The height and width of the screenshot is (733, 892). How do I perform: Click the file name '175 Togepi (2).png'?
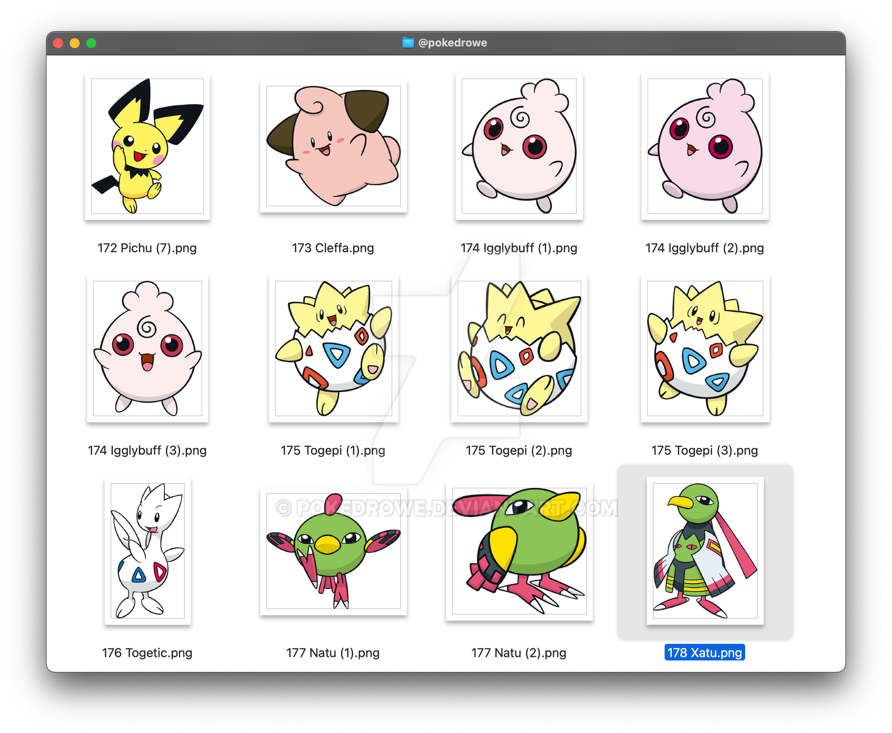pos(519,451)
